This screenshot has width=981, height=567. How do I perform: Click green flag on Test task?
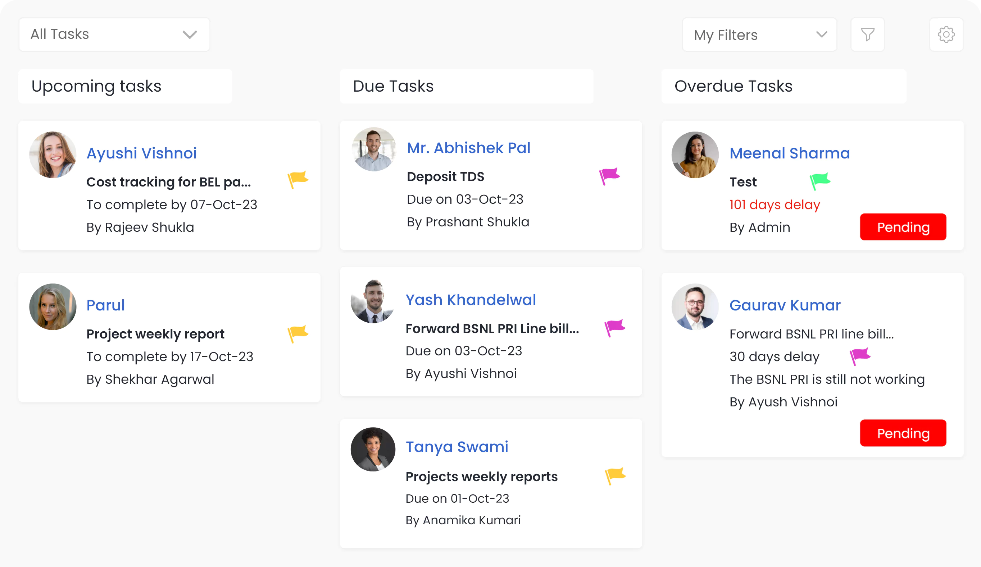tap(820, 181)
